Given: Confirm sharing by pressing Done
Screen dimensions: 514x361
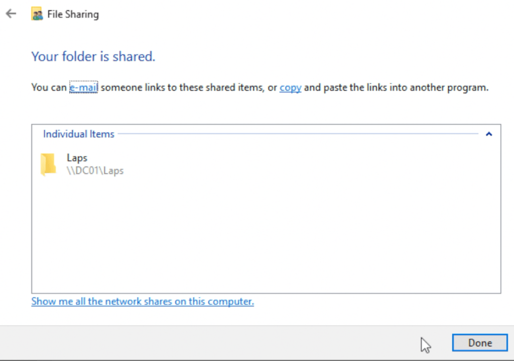Looking at the screenshot, I should (479, 342).
